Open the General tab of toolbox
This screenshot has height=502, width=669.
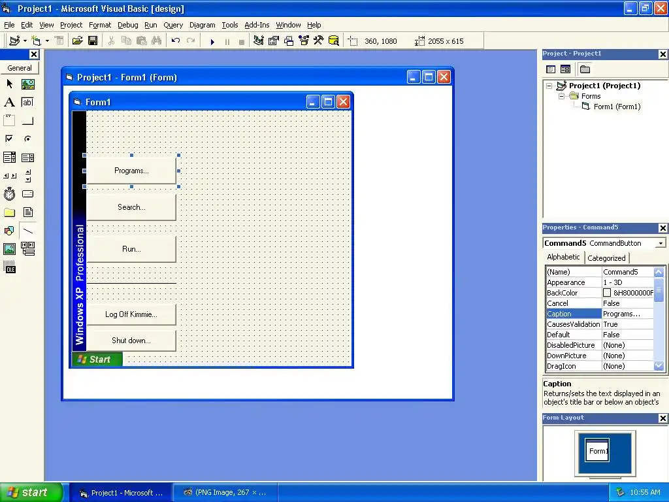click(x=20, y=68)
